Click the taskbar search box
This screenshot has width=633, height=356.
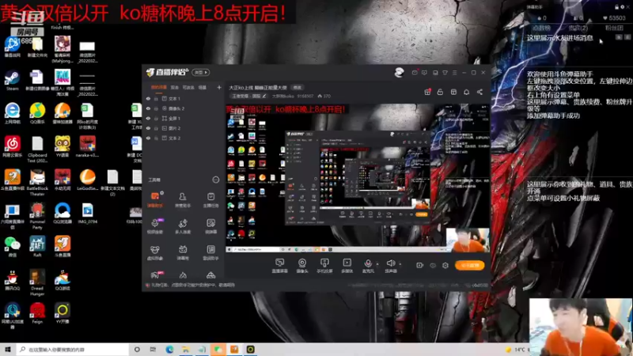pos(73,349)
